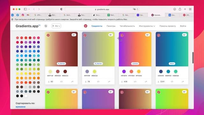Download the Woon gradient with 3241 downloads
The height and width of the screenshot is (115, 204).
click(x=161, y=82)
